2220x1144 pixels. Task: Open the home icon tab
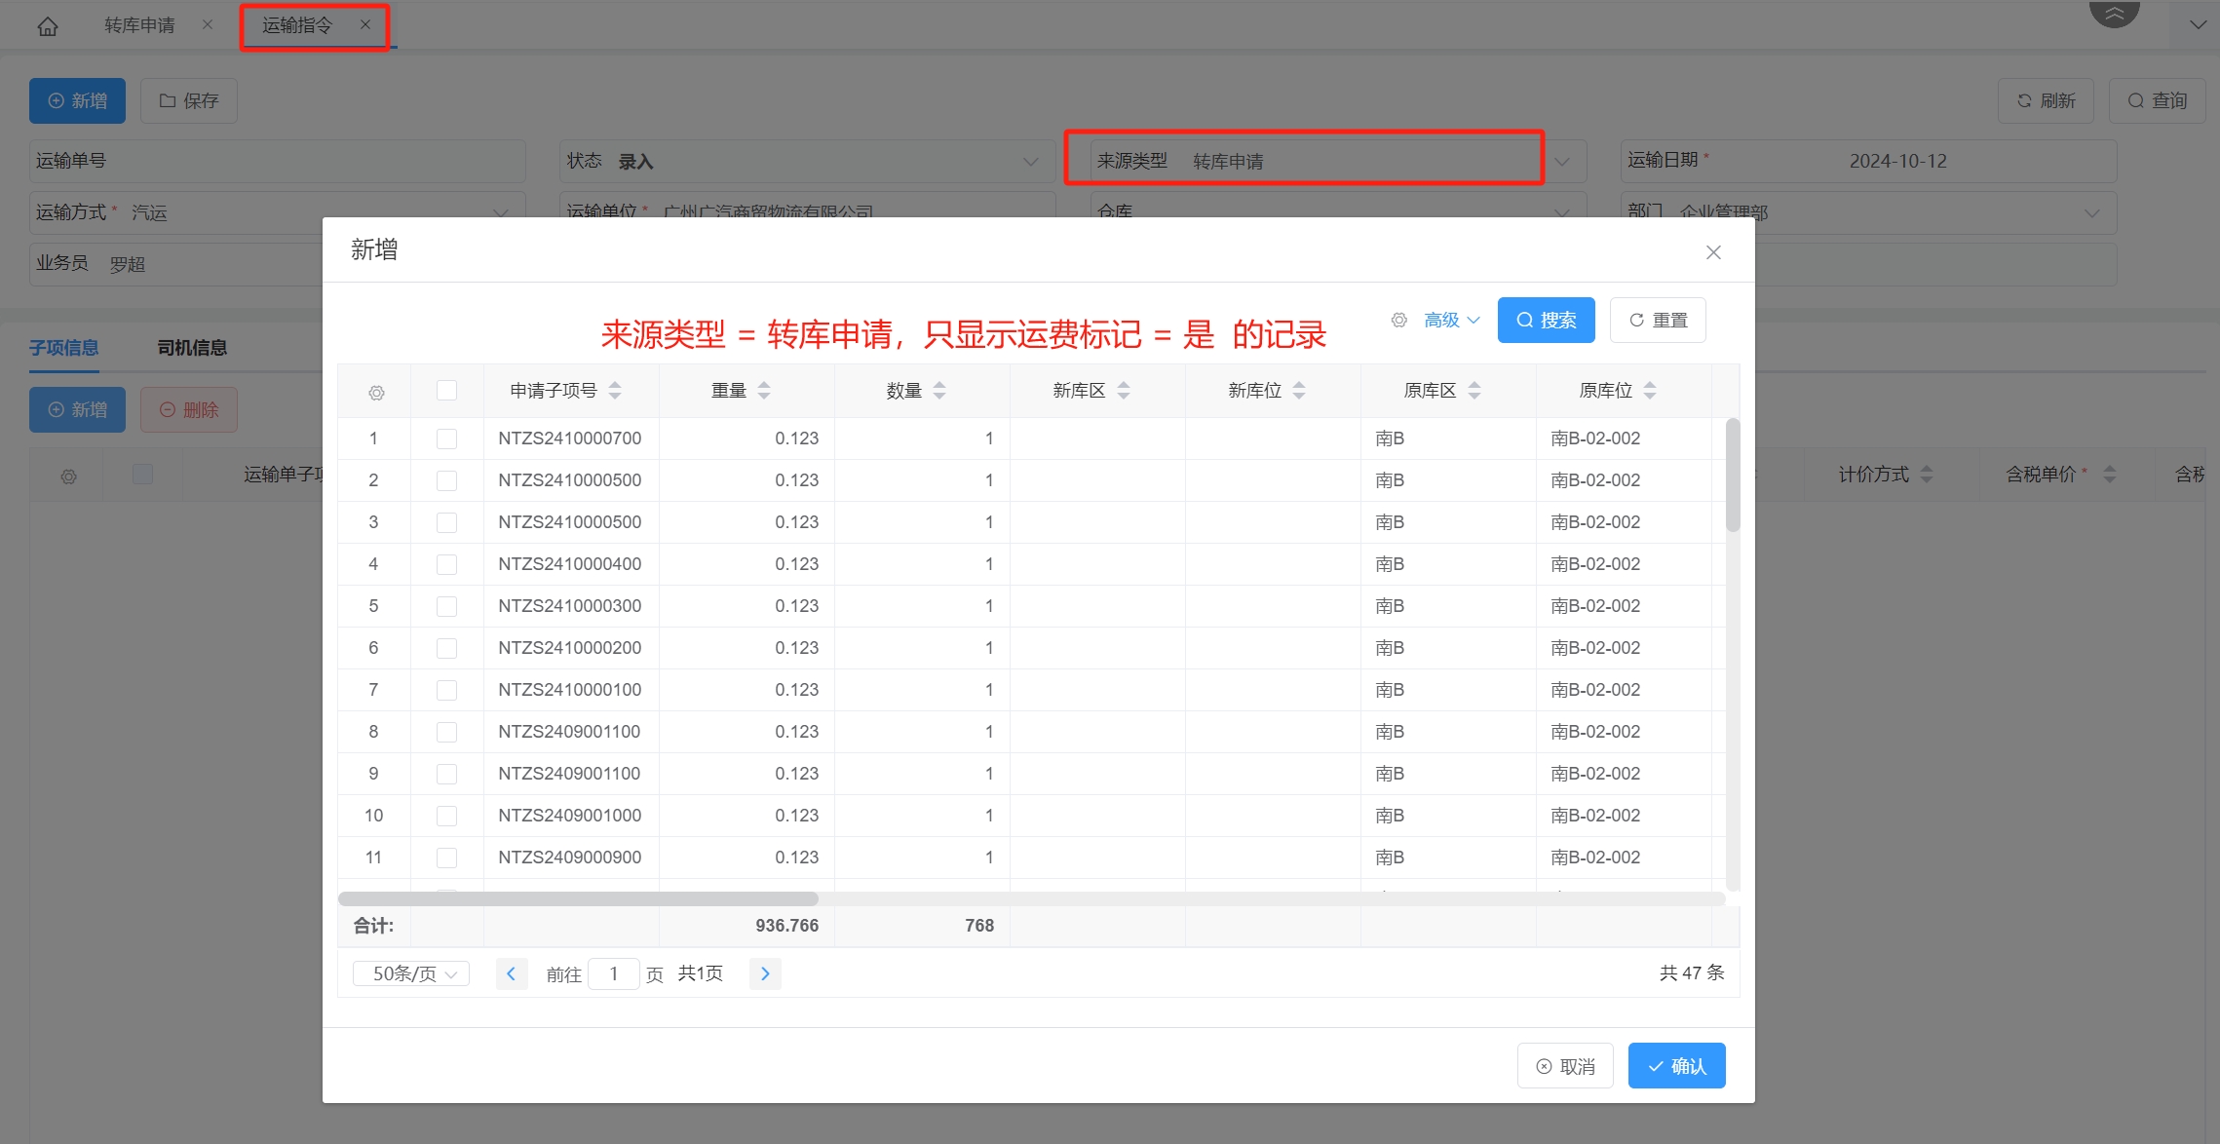point(48,26)
